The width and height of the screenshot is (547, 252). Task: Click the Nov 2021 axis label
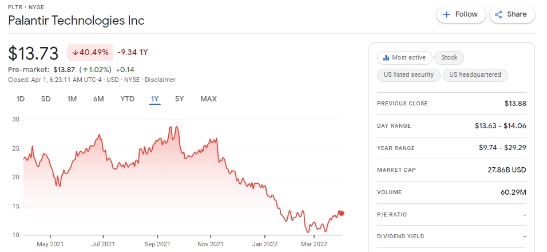(x=211, y=243)
